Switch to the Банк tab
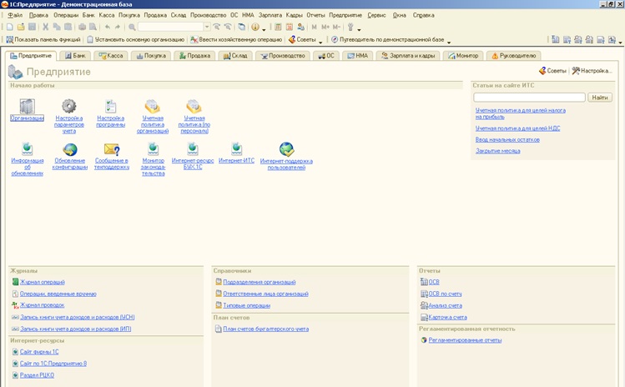 pyautogui.click(x=75, y=56)
